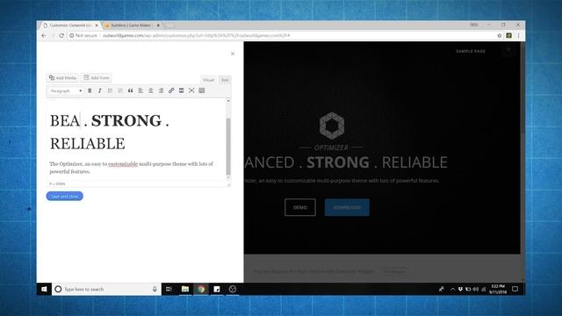The height and width of the screenshot is (316, 562).
Task: Click the Chrome icon on the taskbar
Action: [x=201, y=289]
